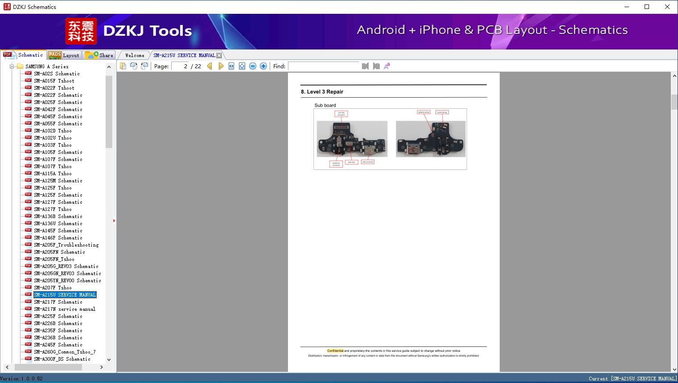Click the tree panel scroll-down arrow
The image size is (678, 383).
pyautogui.click(x=109, y=359)
